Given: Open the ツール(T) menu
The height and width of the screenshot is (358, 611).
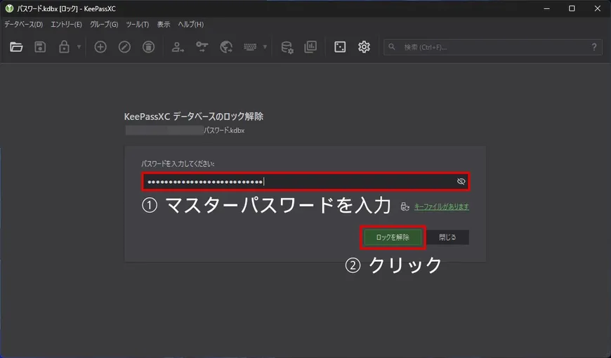Looking at the screenshot, I should (137, 24).
